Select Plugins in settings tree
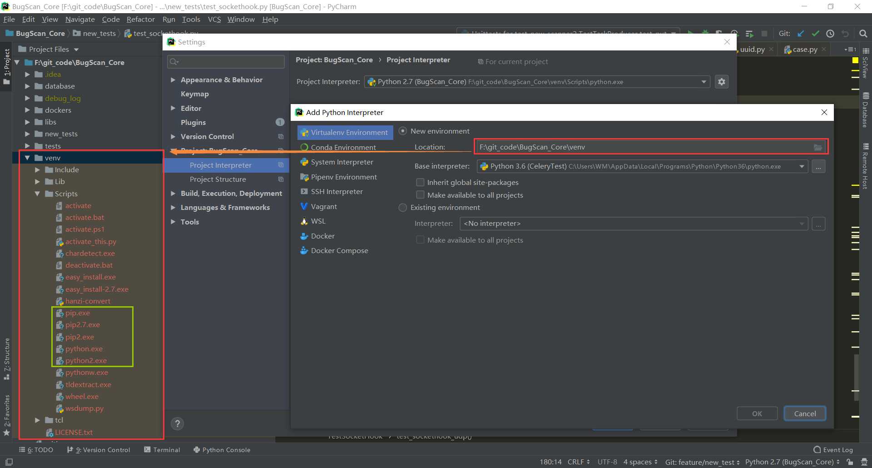872x468 pixels. (x=193, y=122)
